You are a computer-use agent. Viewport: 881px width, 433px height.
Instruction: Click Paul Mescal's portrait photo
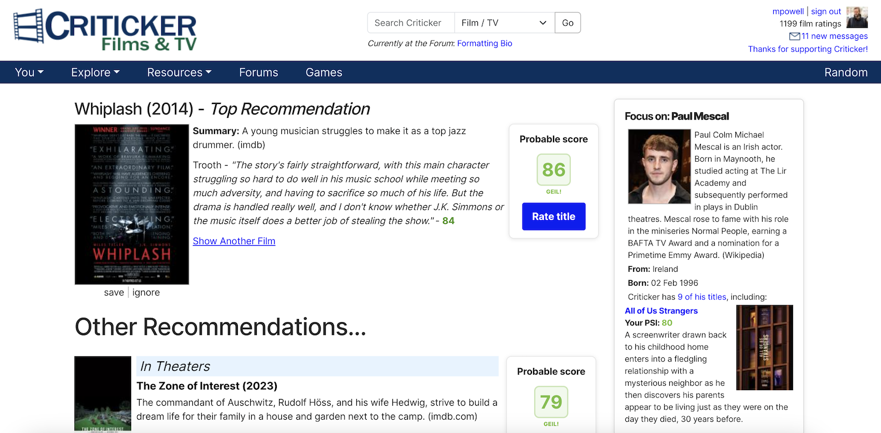pos(659,167)
